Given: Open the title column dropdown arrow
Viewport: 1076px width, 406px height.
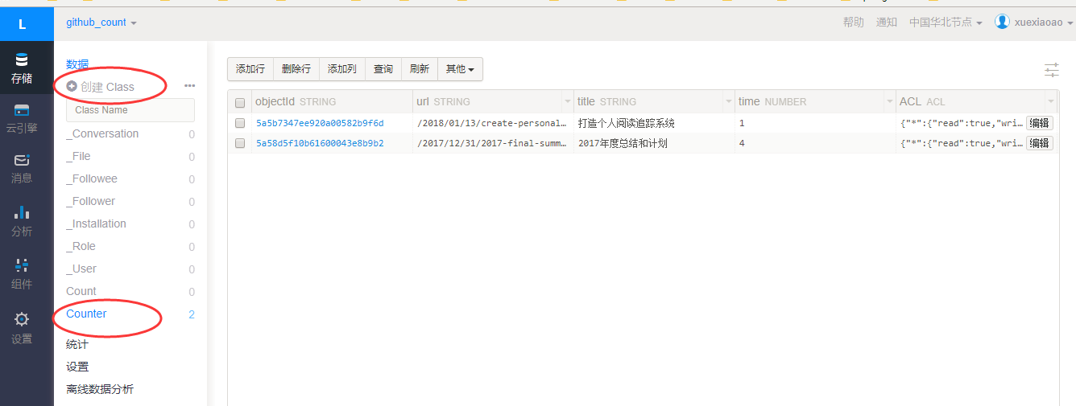Looking at the screenshot, I should click(x=728, y=101).
